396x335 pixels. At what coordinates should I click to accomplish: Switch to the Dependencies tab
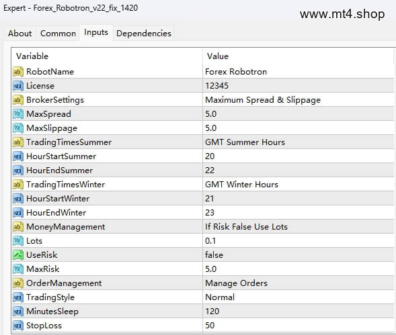[x=144, y=34]
